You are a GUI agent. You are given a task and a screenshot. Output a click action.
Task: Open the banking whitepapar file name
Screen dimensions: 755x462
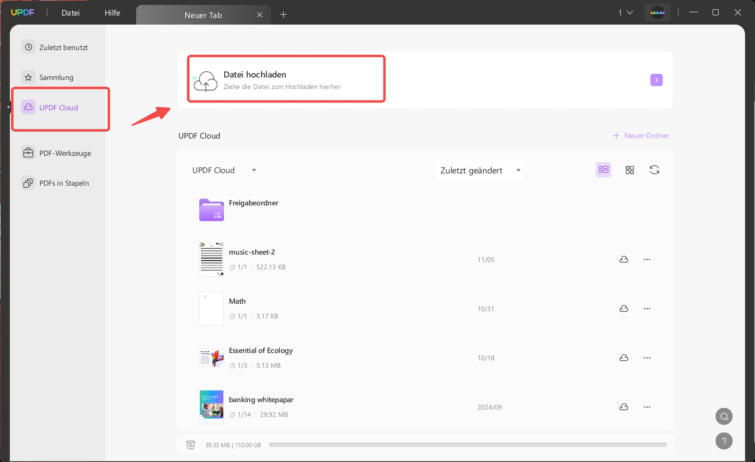click(261, 400)
